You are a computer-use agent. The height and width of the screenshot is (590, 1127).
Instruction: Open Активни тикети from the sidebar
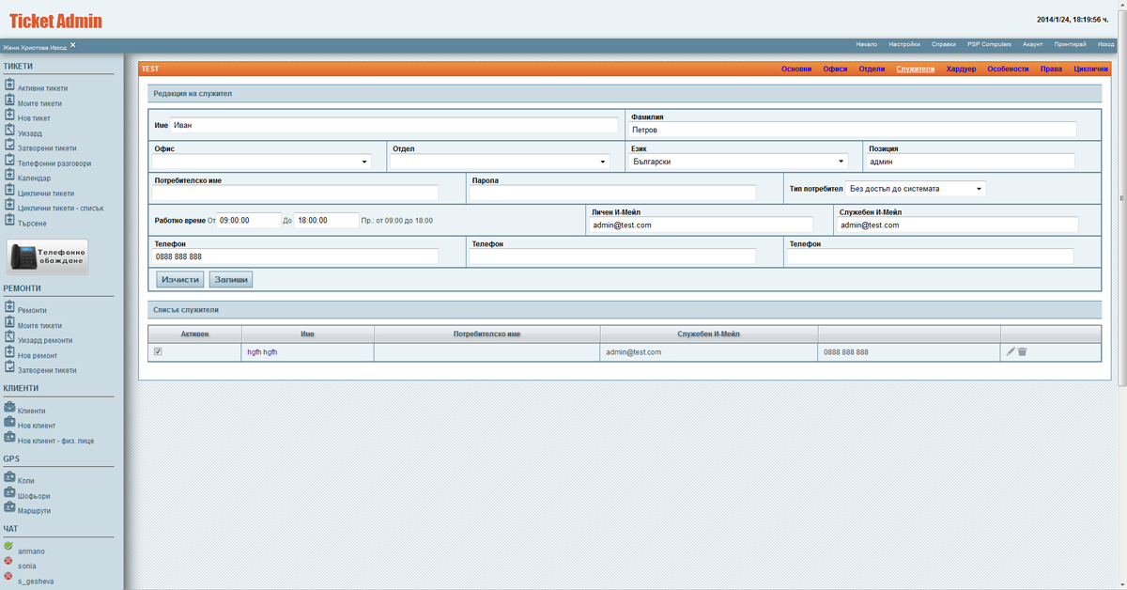point(9,88)
